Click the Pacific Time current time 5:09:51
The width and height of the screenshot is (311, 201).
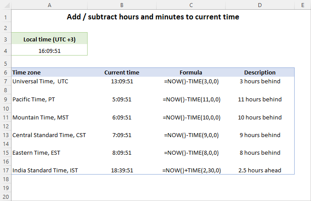122,100
